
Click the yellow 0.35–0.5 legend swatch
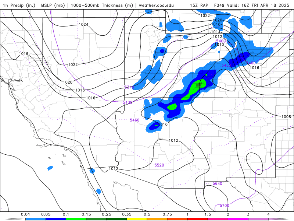(137, 219)
